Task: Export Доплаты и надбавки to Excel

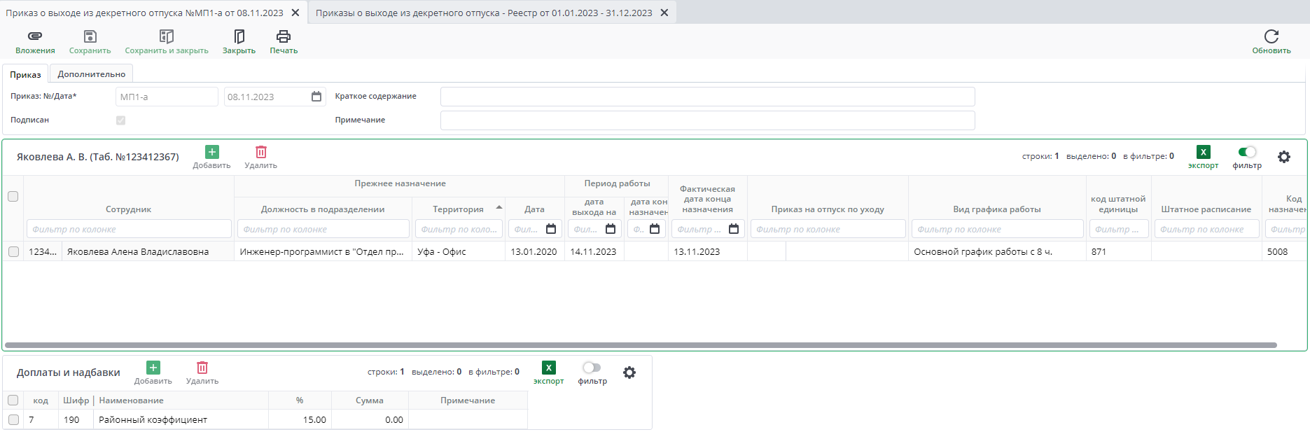Action: [549, 368]
